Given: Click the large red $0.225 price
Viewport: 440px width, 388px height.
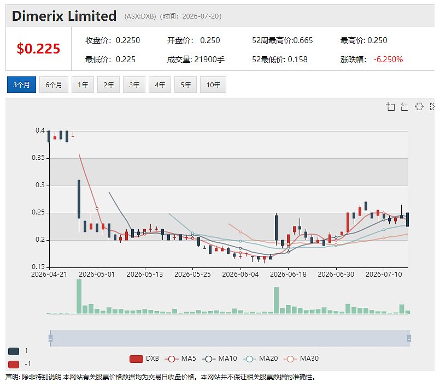Looking at the screenshot, I should (38, 49).
